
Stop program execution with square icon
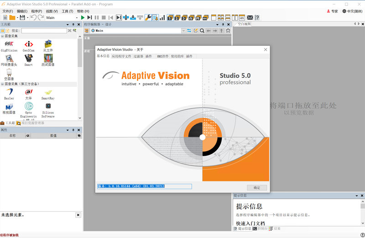104,17
